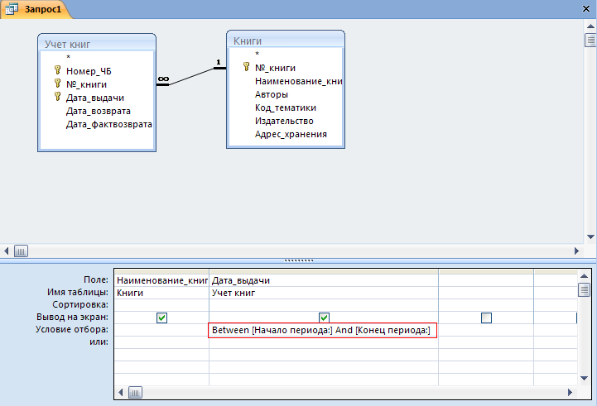The height and width of the screenshot is (406, 597).
Task: Select the Код_тематики field
Action: (x=286, y=107)
